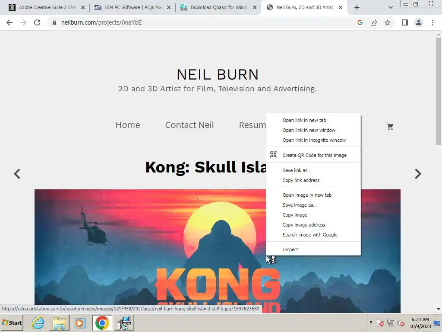Choose Open link in new tab
Viewport: 442px width, 332px height.
(313, 120)
